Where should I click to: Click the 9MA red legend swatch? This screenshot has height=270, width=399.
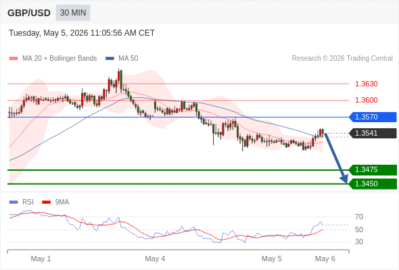[x=46, y=202]
